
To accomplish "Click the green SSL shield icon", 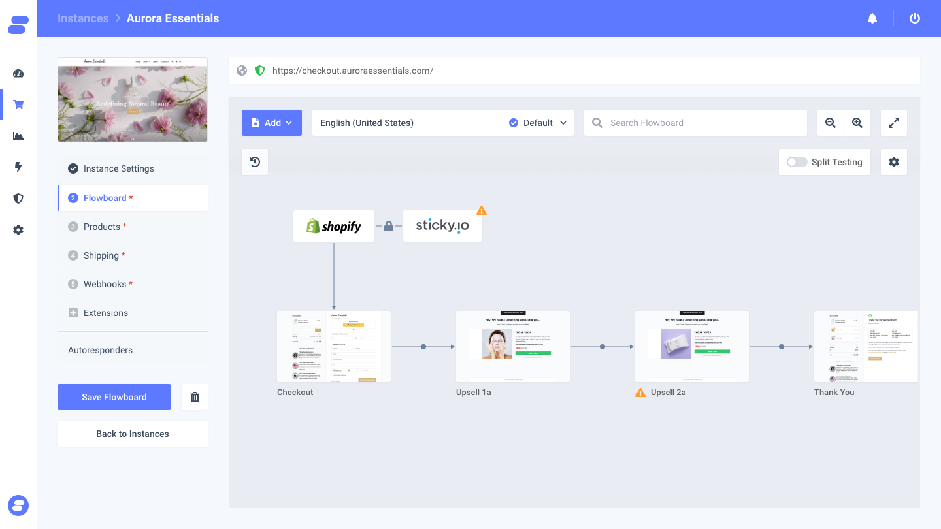I will 259,71.
